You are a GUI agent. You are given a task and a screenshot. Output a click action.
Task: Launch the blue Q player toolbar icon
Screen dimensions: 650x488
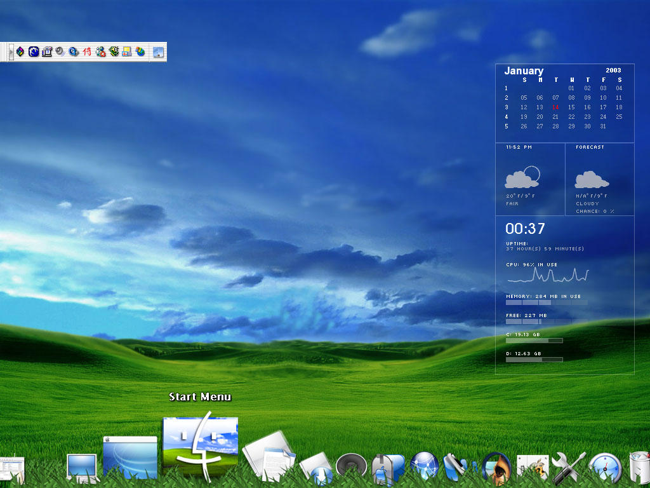[74, 51]
